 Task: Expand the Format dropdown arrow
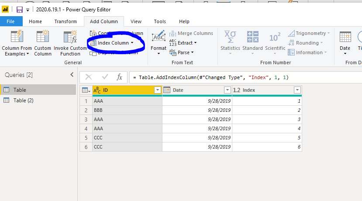[159, 54]
